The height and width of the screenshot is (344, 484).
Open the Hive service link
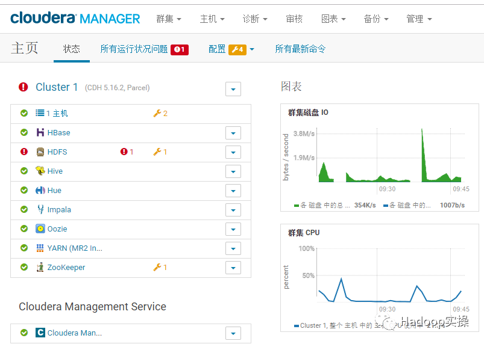[55, 171]
